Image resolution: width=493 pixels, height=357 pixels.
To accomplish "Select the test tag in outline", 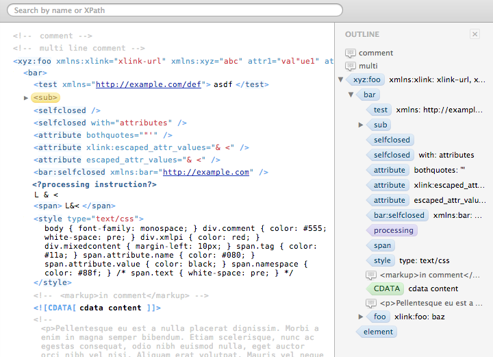I will tap(379, 110).
